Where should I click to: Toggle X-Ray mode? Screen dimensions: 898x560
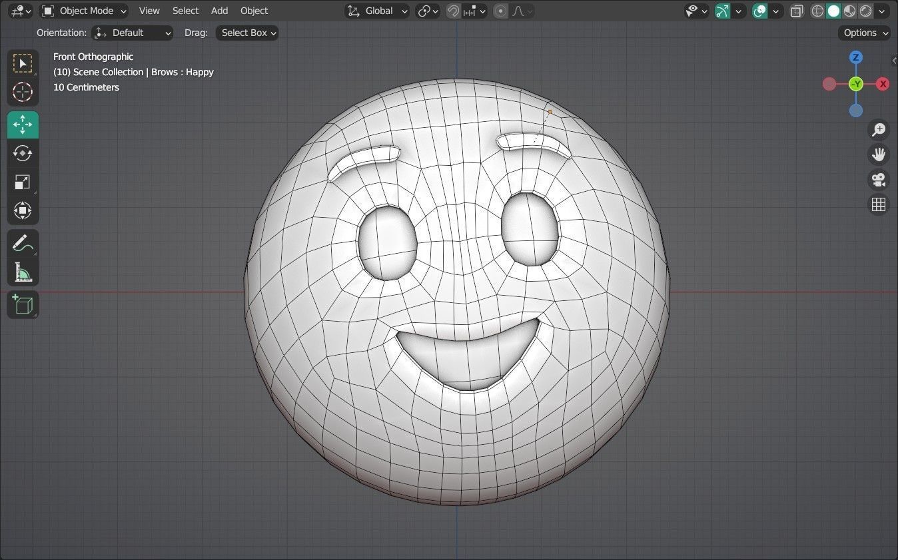coord(797,11)
